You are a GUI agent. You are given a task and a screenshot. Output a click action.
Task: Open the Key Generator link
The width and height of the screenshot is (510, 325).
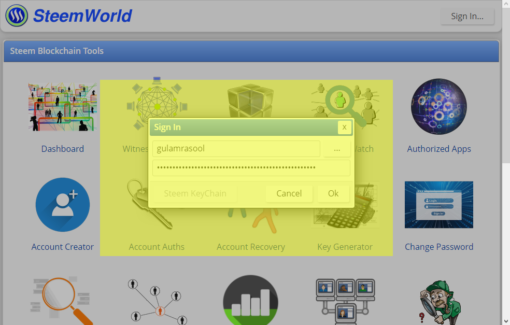(x=345, y=247)
